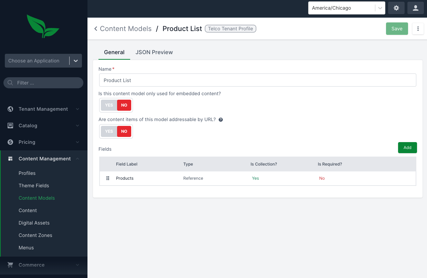Expand the Catalog section chevron
The height and width of the screenshot is (278, 427).
[77, 126]
